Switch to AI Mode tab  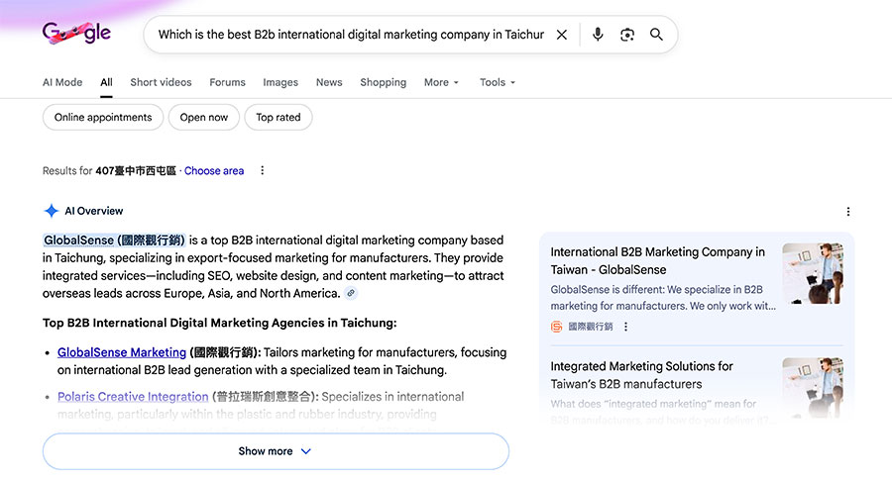coord(62,82)
